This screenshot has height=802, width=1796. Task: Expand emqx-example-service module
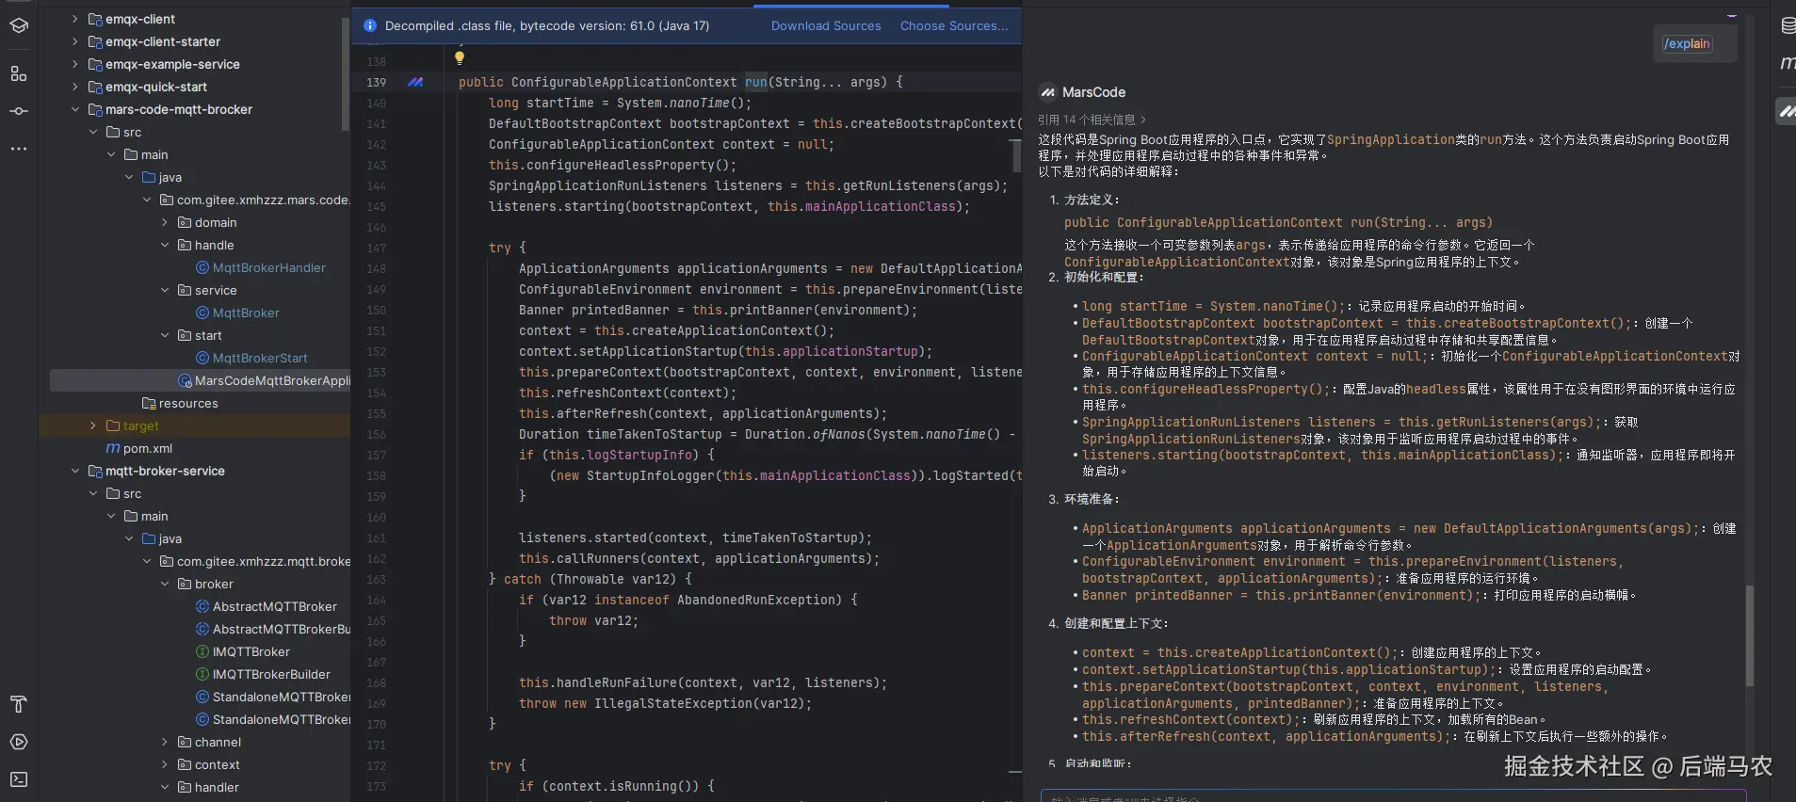pos(74,64)
